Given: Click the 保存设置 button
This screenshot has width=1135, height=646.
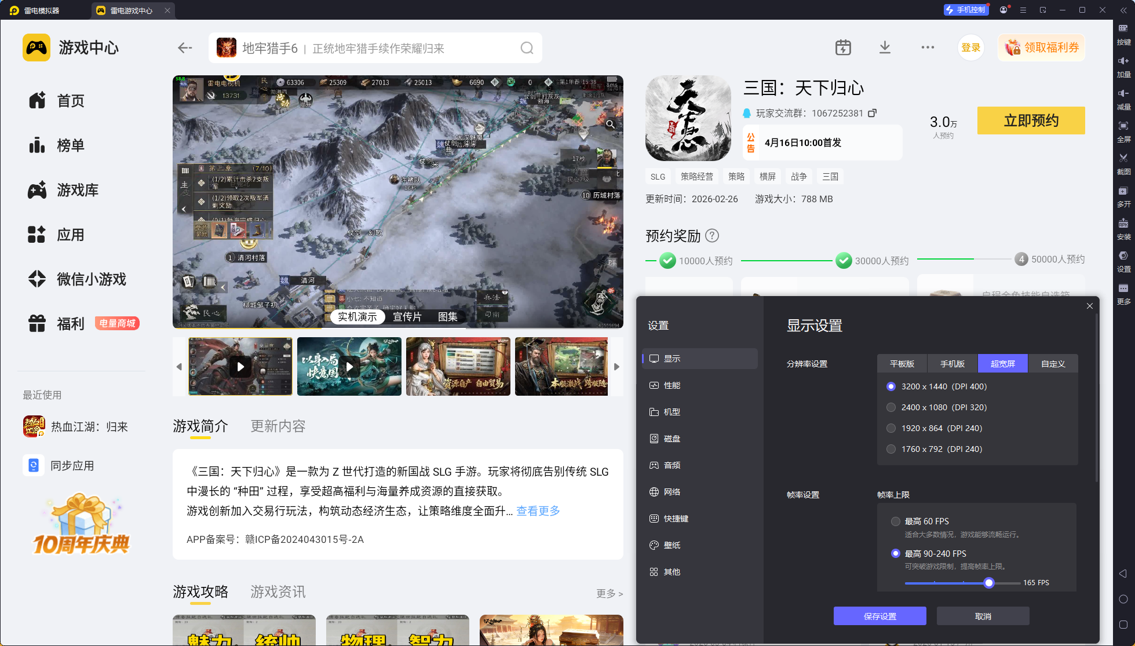Looking at the screenshot, I should [x=879, y=616].
